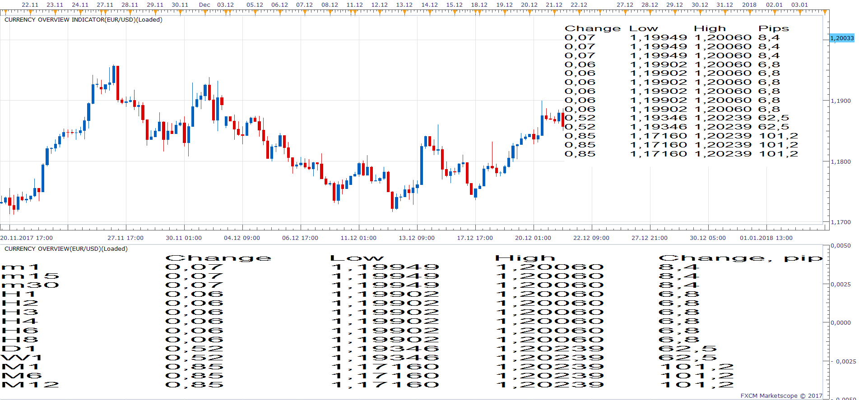The width and height of the screenshot is (859, 400).
Task: Click the 03.01 date on top axis
Action: pyautogui.click(x=799, y=5)
